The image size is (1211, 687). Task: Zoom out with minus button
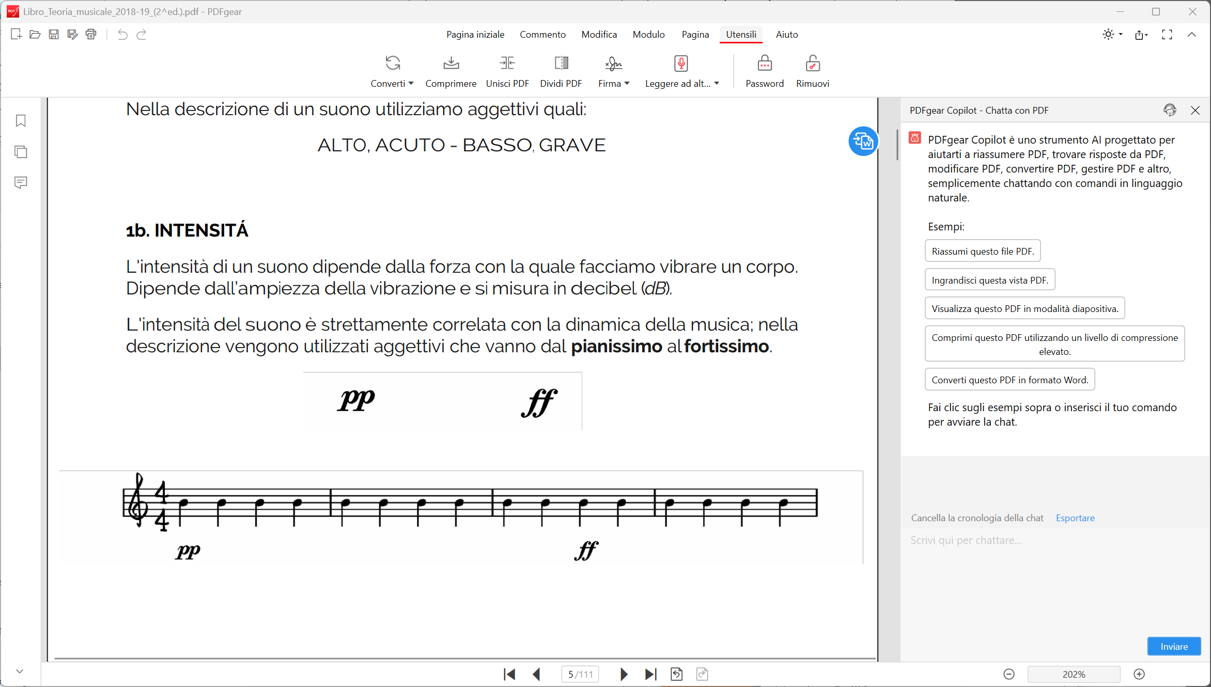click(x=1009, y=674)
